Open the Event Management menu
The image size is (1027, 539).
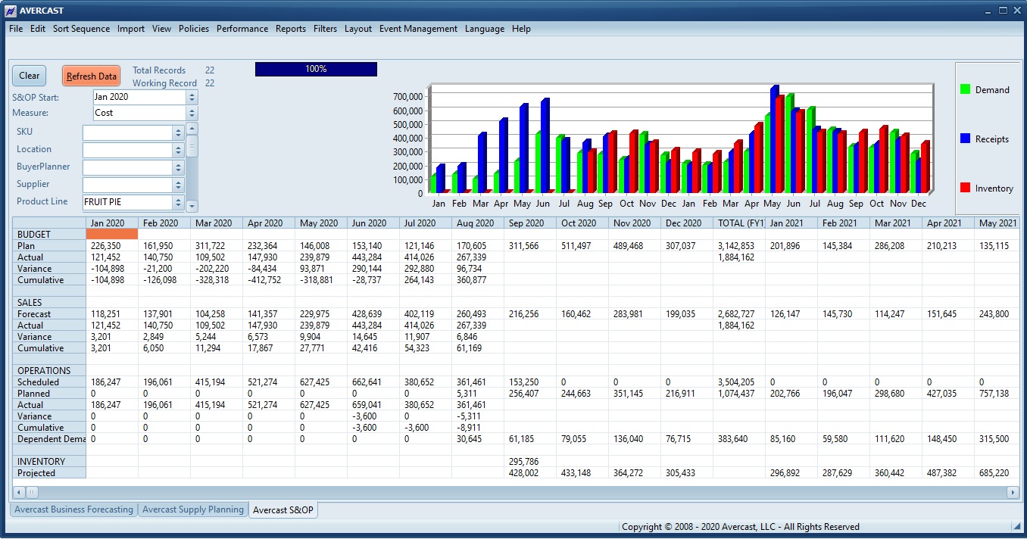(x=418, y=29)
